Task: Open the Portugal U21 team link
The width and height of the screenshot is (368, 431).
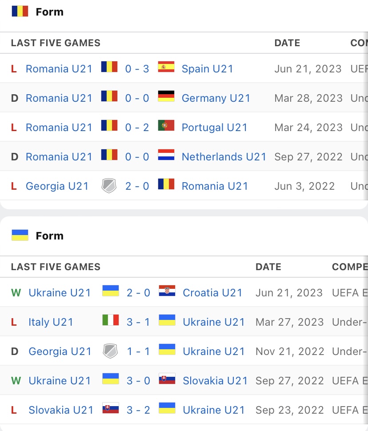Action: 215,128
